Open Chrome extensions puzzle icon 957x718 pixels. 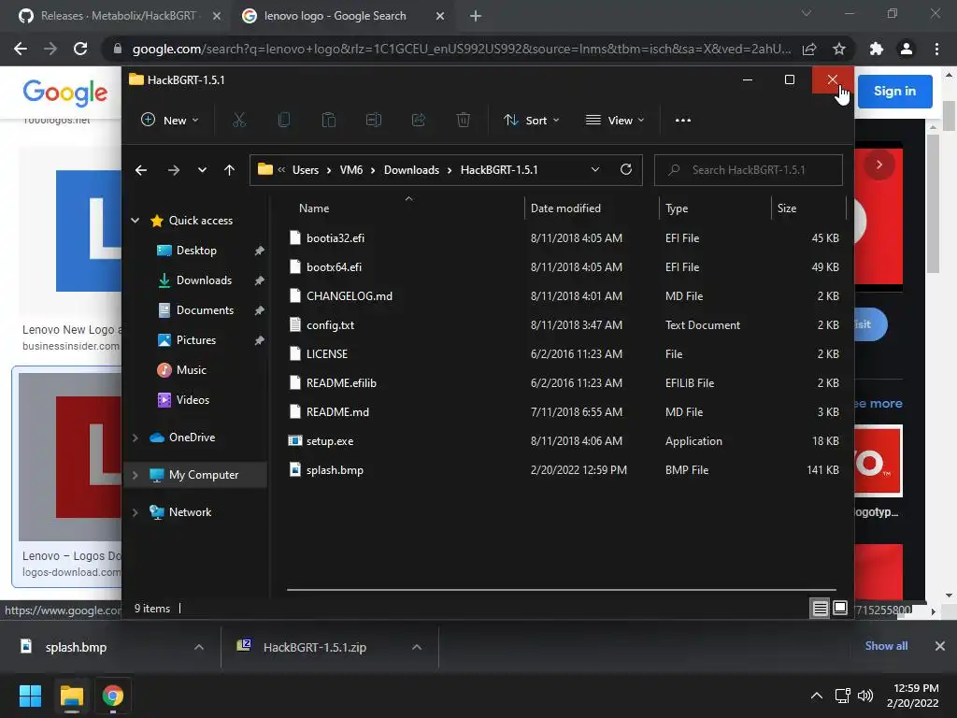point(877,49)
